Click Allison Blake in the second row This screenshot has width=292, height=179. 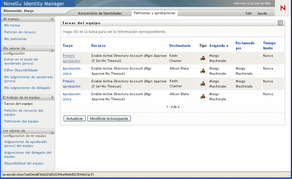tap(179, 68)
